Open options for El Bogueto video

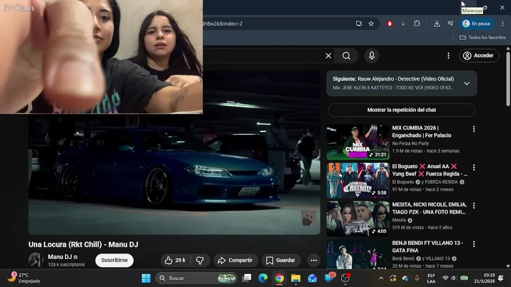coord(474,167)
